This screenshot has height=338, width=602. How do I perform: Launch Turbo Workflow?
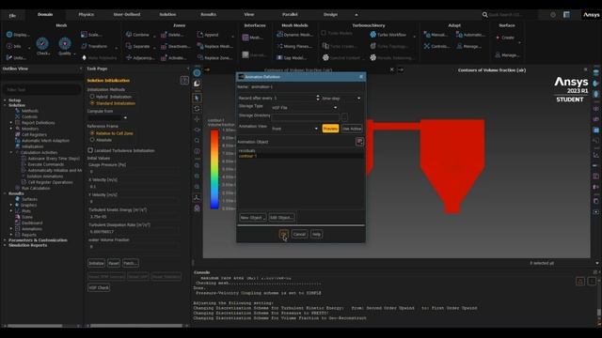[388, 35]
